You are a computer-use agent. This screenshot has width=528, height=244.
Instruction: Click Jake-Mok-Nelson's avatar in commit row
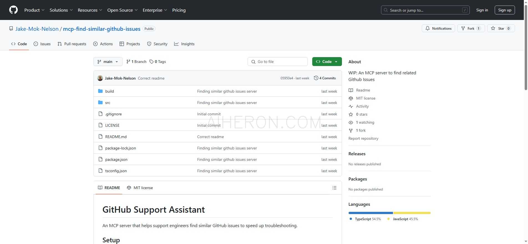click(100, 78)
